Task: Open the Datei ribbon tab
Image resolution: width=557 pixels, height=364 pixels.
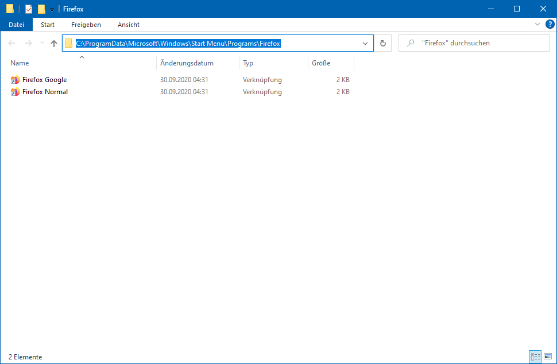Action: [16, 25]
